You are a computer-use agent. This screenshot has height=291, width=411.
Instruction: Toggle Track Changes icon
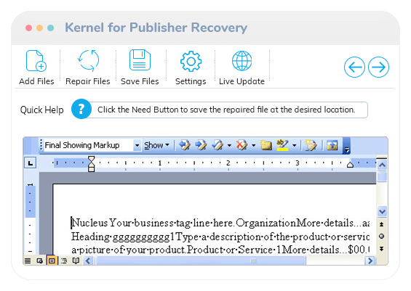pos(311,145)
